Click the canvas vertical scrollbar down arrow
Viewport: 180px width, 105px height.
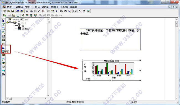pos(177,98)
